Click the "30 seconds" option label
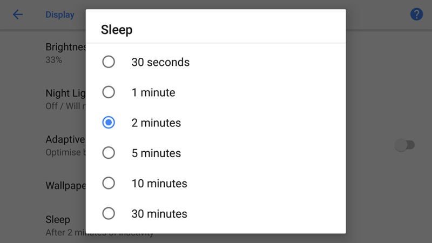The width and height of the screenshot is (432, 243). [x=160, y=62]
